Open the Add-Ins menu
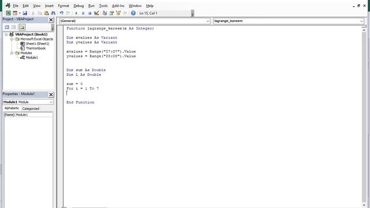Viewport: 370px width, 208px height. [x=118, y=6]
